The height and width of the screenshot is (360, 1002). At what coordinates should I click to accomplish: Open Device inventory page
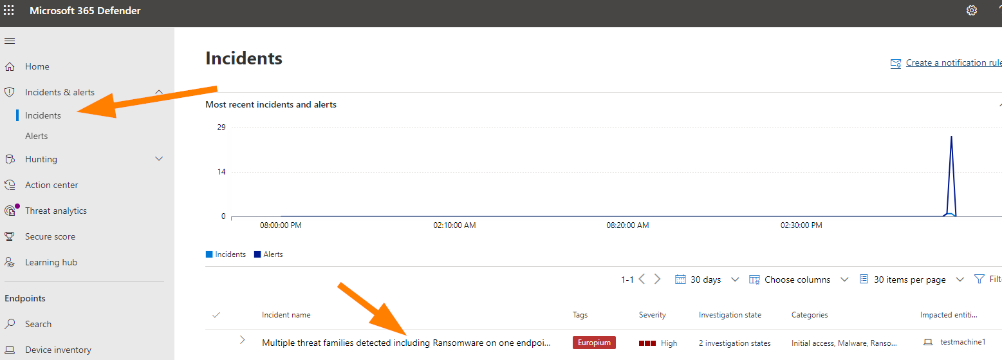58,350
